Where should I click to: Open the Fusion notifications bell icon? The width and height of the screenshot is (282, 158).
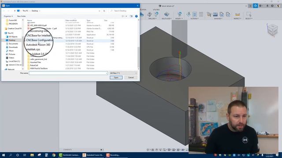(x=267, y=6)
